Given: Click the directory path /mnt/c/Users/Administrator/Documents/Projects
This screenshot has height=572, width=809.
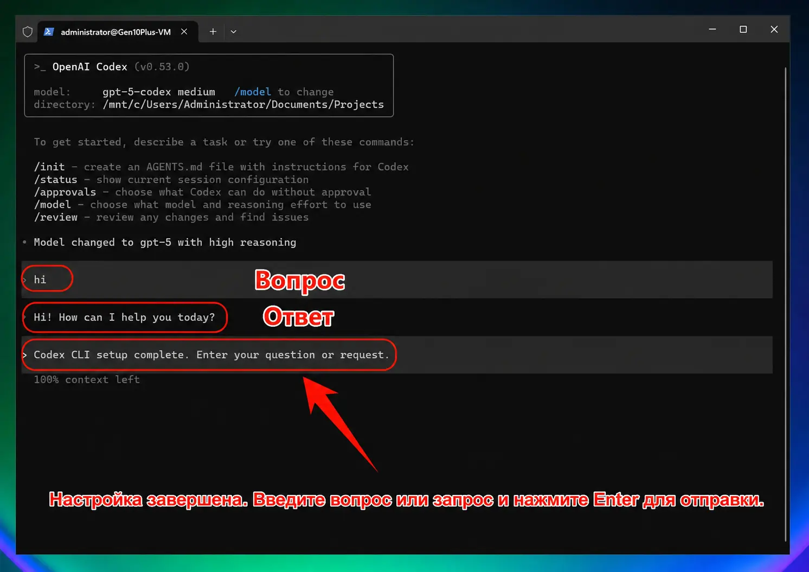Looking at the screenshot, I should tap(243, 104).
